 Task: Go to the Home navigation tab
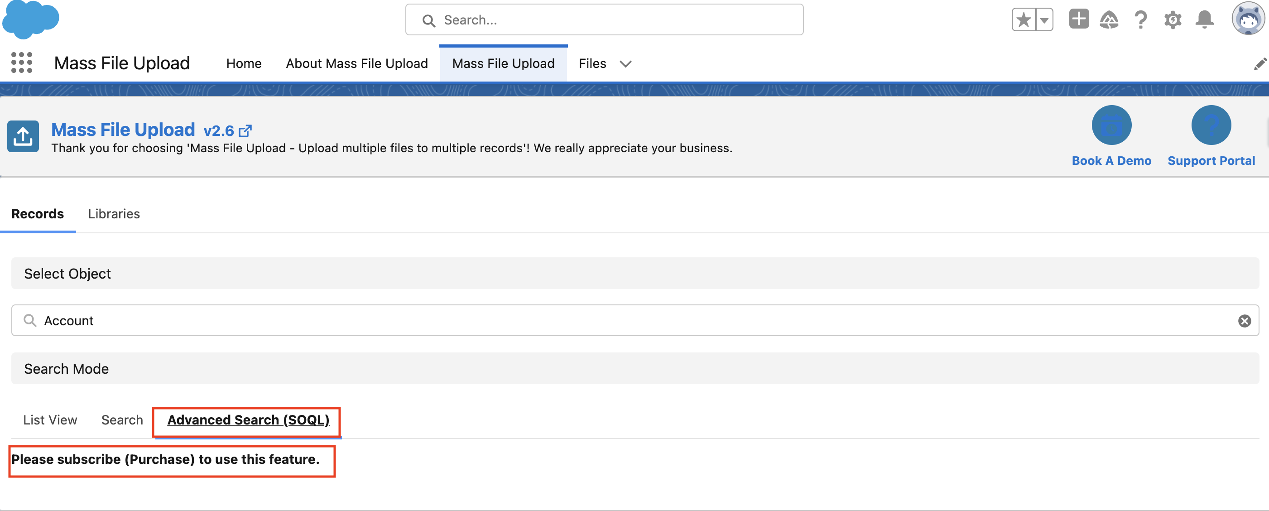244,63
